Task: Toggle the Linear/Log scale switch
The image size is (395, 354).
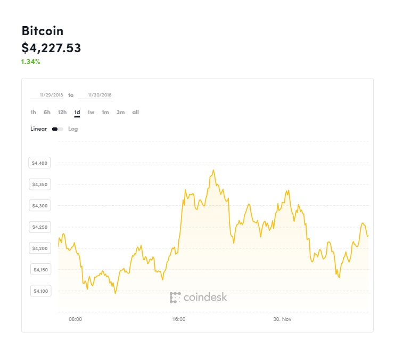Action: pyautogui.click(x=57, y=129)
